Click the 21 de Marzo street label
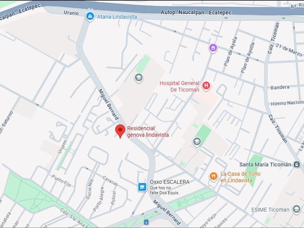The width and height of the screenshot is (304, 228). tap(289, 50)
